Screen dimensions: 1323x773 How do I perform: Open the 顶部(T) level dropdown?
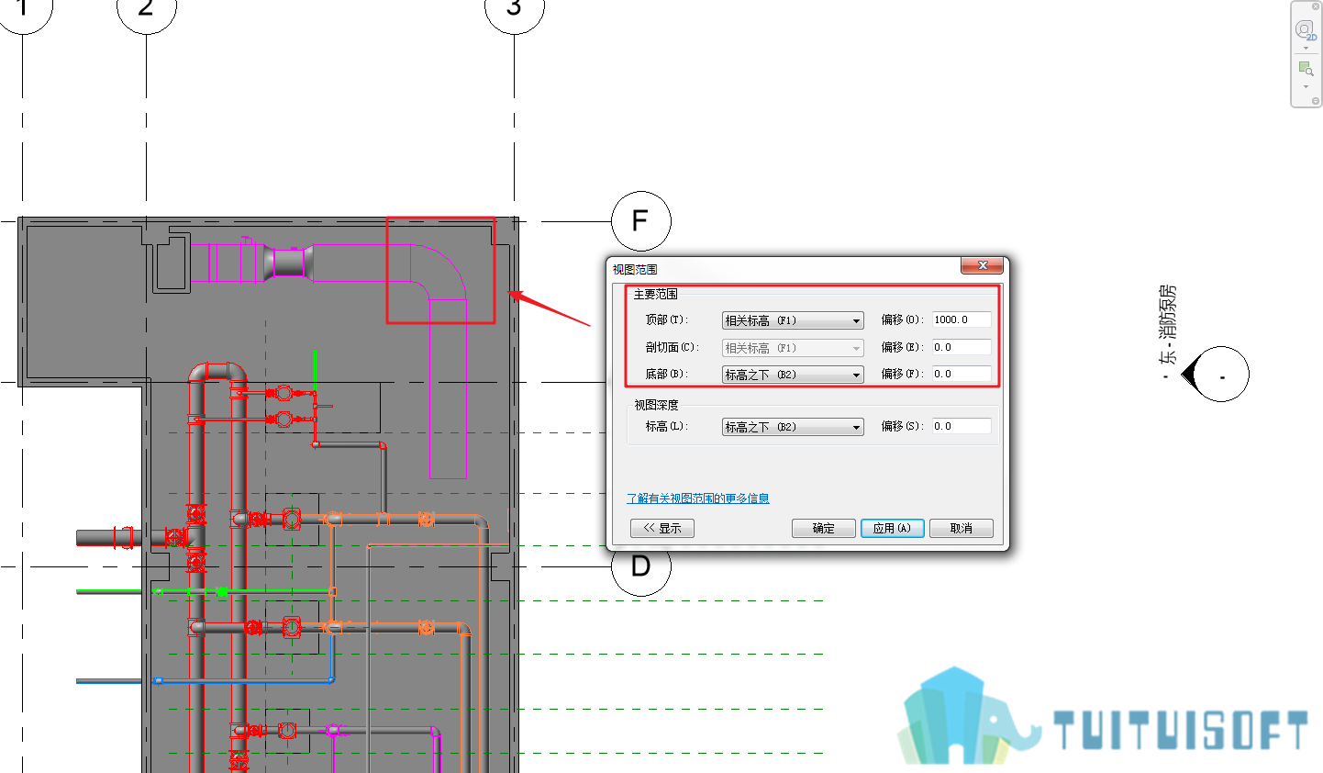pos(793,320)
